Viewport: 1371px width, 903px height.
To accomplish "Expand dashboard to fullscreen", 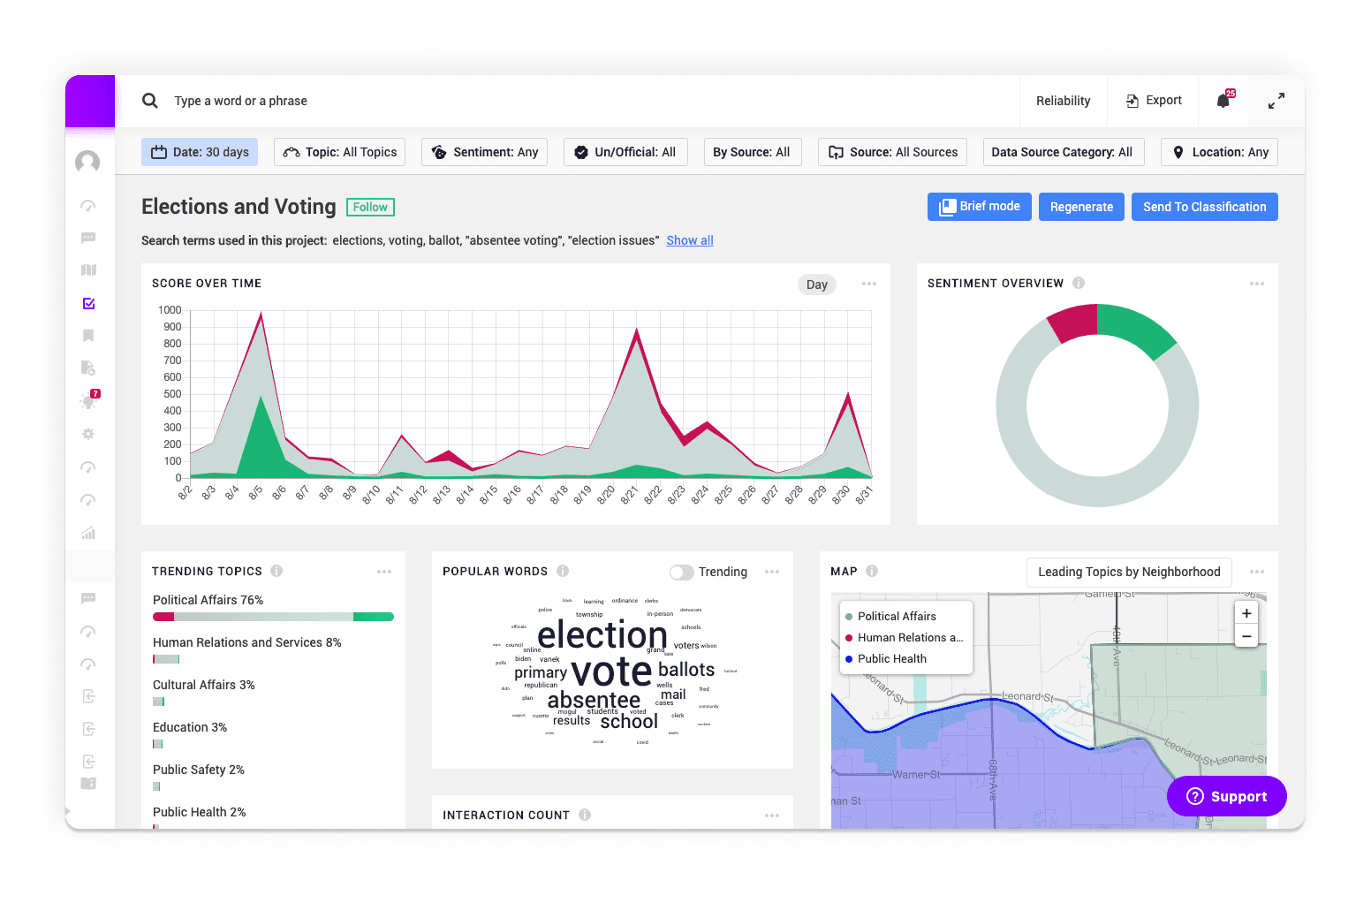I will [1276, 101].
